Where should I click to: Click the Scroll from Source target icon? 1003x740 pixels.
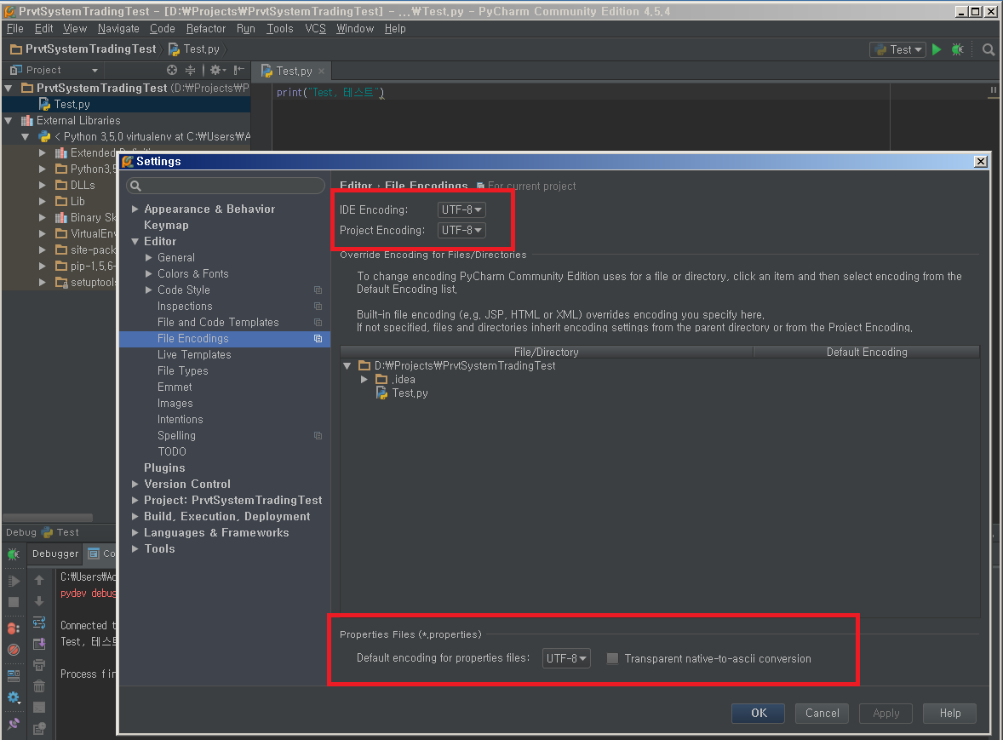coord(172,70)
